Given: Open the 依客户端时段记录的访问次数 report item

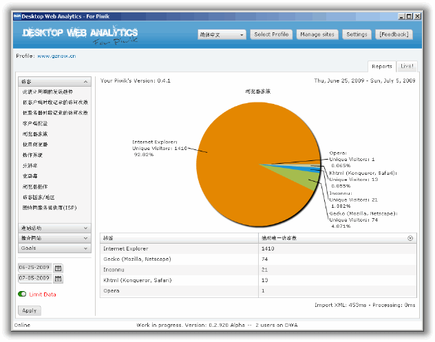Looking at the screenshot, I should point(55,103).
